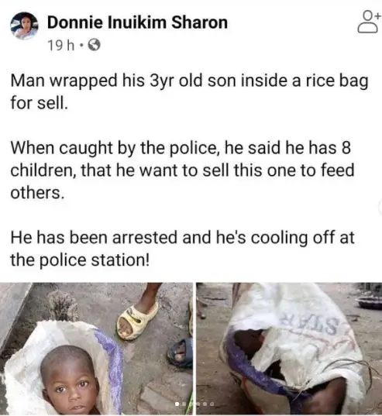Tap the 'When caught by the police' paragraph
The image size is (382, 416).
183,170
